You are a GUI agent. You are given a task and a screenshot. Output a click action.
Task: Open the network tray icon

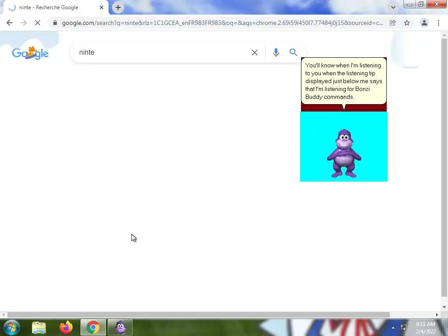404,327
